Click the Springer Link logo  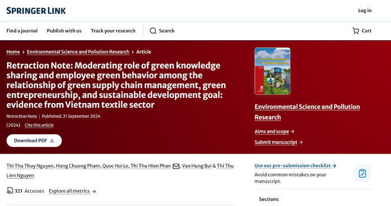point(36,11)
